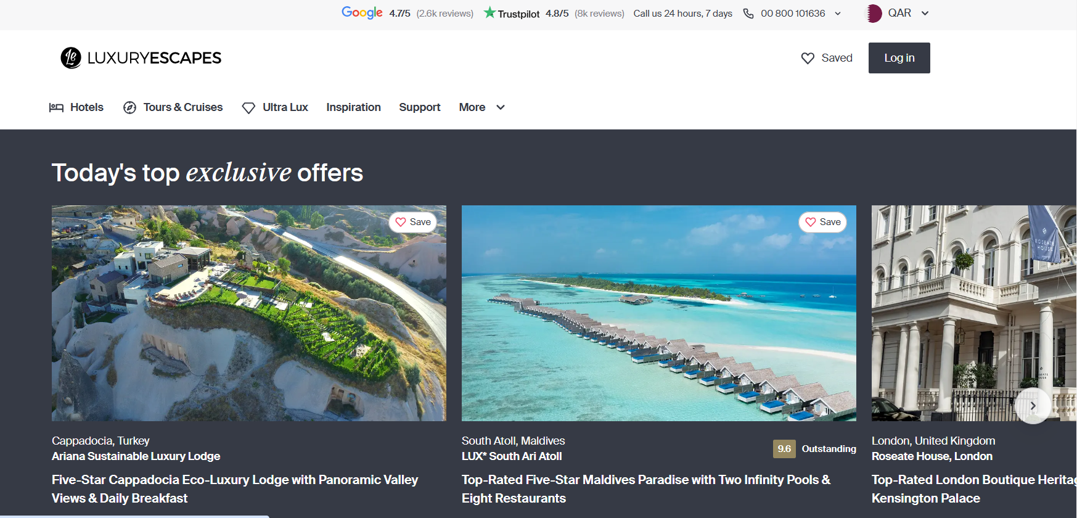The height and width of the screenshot is (518, 1077).
Task: Click the Google 4.7/5 rating text
Action: (x=399, y=14)
